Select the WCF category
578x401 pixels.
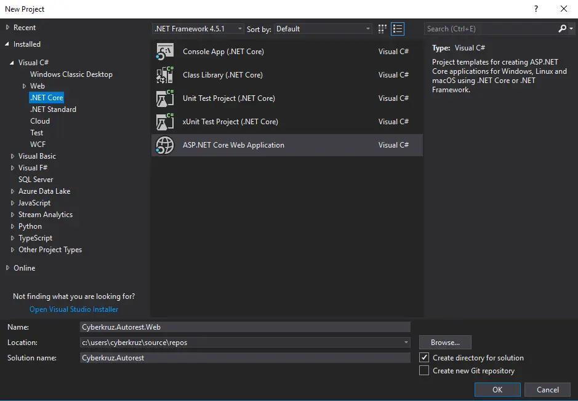click(38, 145)
